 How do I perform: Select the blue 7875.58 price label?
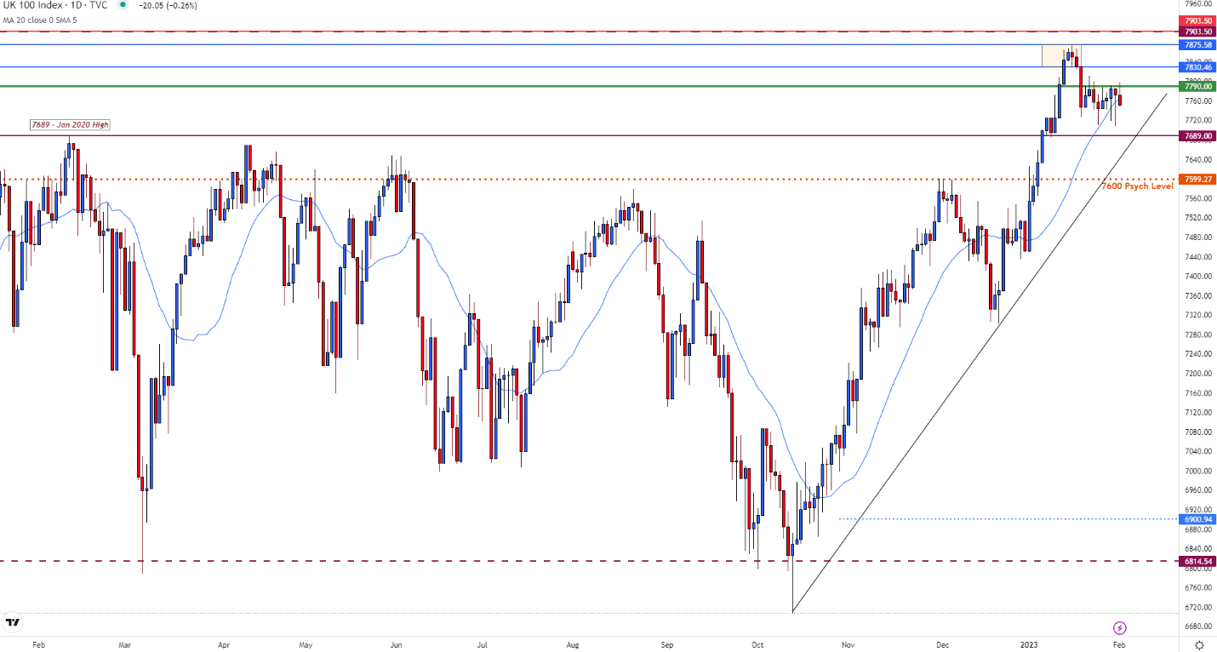click(1197, 43)
